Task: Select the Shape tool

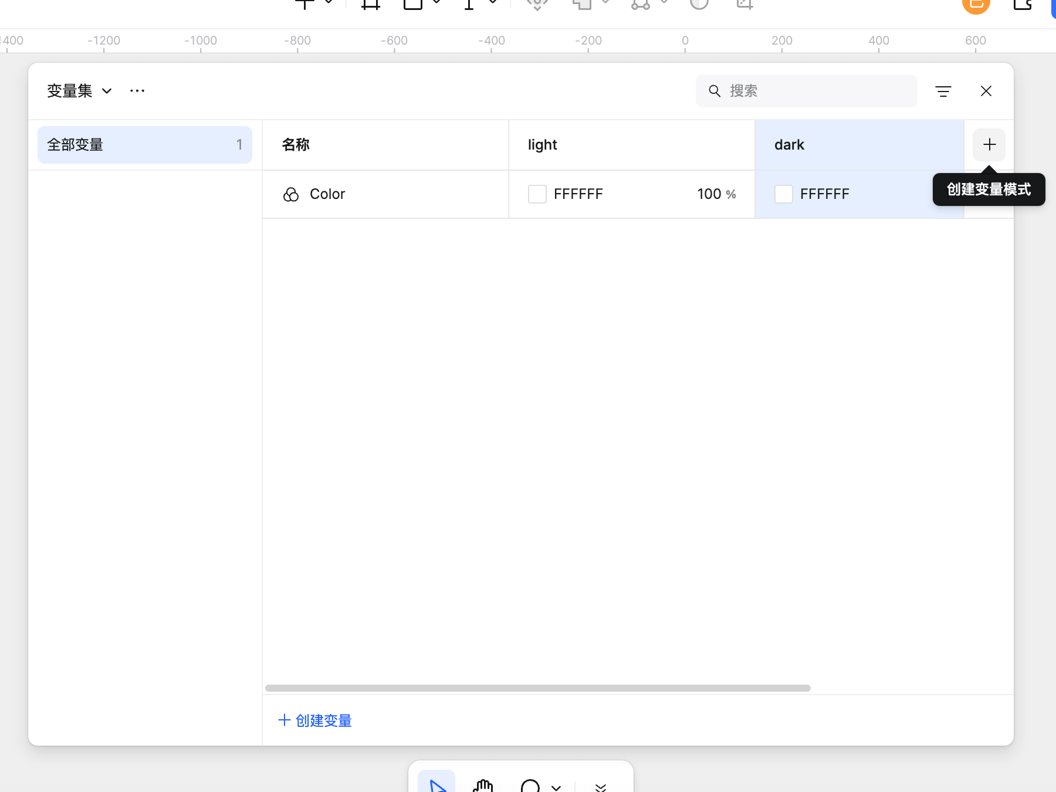Action: [414, 5]
